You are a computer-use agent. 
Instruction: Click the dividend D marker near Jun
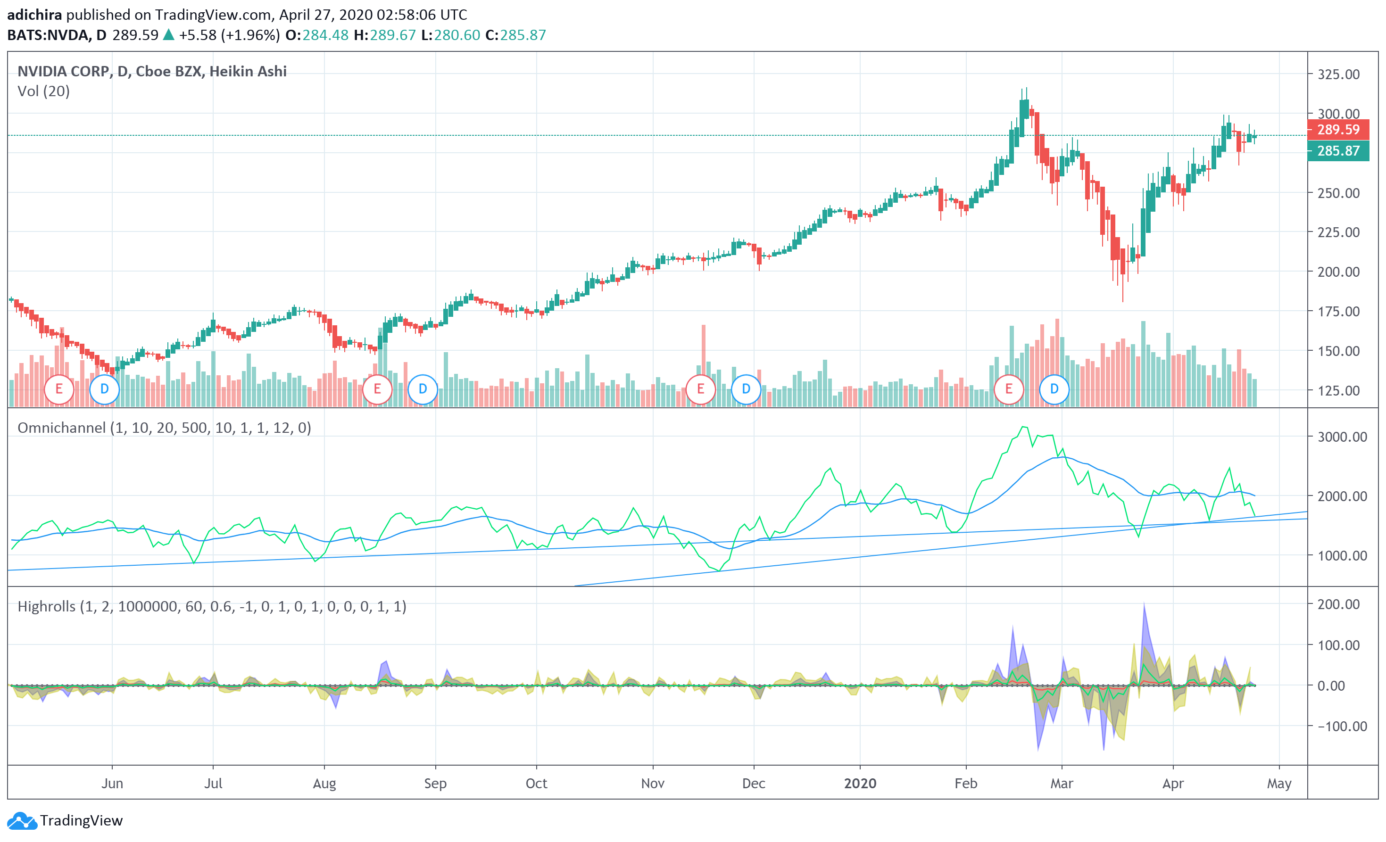click(x=104, y=389)
